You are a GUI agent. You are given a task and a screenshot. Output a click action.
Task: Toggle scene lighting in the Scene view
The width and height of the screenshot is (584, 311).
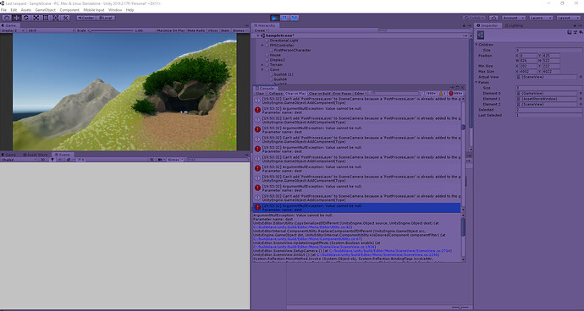pos(52,160)
